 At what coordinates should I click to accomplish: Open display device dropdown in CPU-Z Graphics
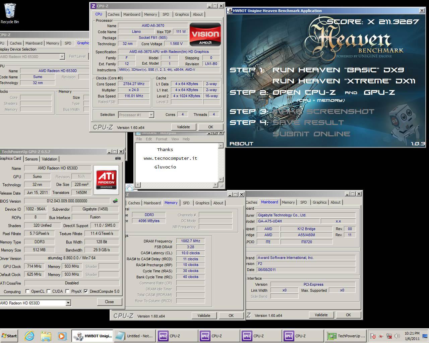coord(62,57)
